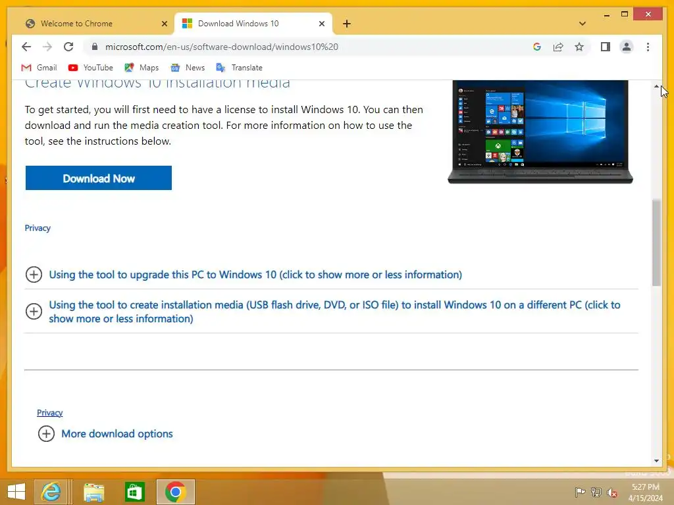Open the Gmail bookmark
Image resolution: width=674 pixels, height=505 pixels.
click(39, 68)
